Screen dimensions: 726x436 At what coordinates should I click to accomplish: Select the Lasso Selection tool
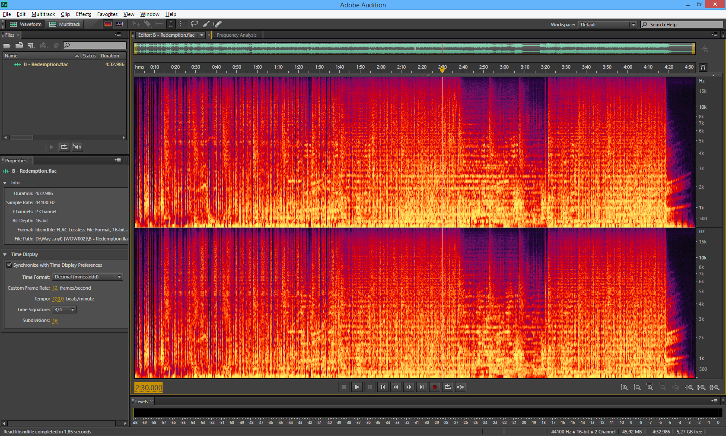[194, 24]
